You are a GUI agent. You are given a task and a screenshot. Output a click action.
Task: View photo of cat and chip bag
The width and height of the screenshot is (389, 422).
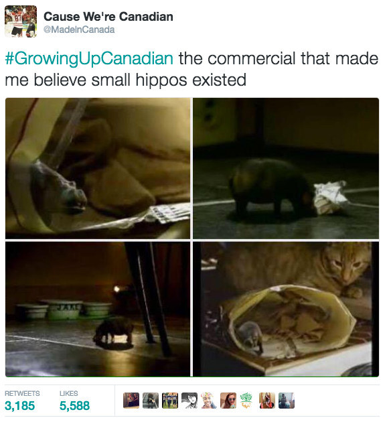(x=286, y=309)
